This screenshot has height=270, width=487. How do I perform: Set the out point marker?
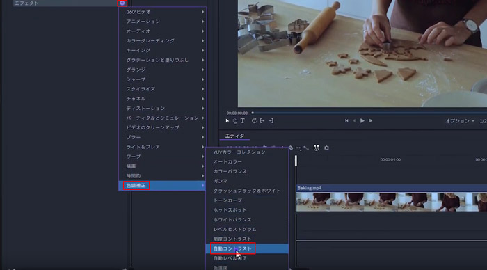tap(271, 121)
